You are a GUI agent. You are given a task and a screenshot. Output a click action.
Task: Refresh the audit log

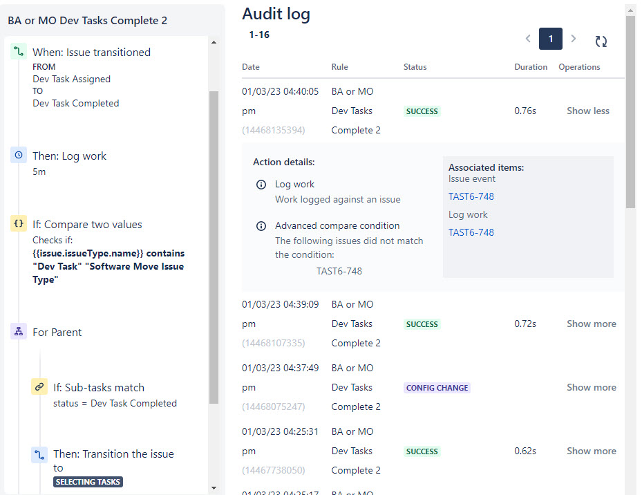pyautogui.click(x=601, y=41)
